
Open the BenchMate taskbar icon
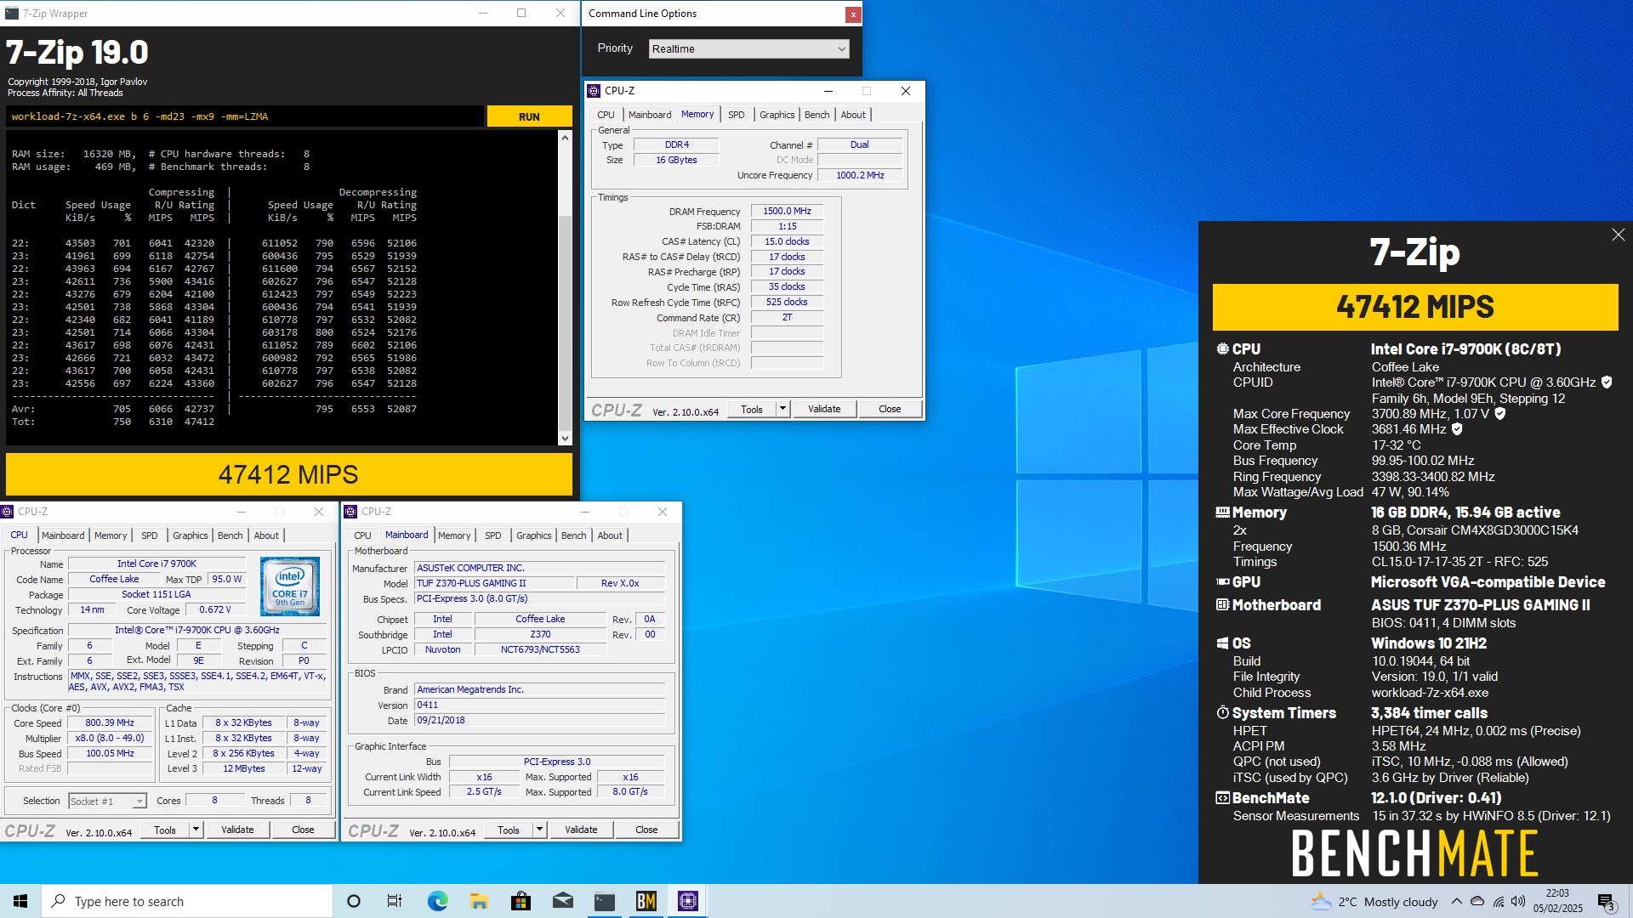pos(646,901)
